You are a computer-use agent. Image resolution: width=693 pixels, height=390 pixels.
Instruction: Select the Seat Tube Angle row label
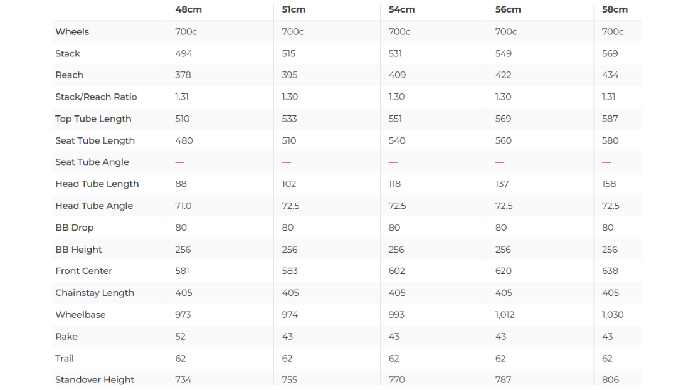[92, 162]
